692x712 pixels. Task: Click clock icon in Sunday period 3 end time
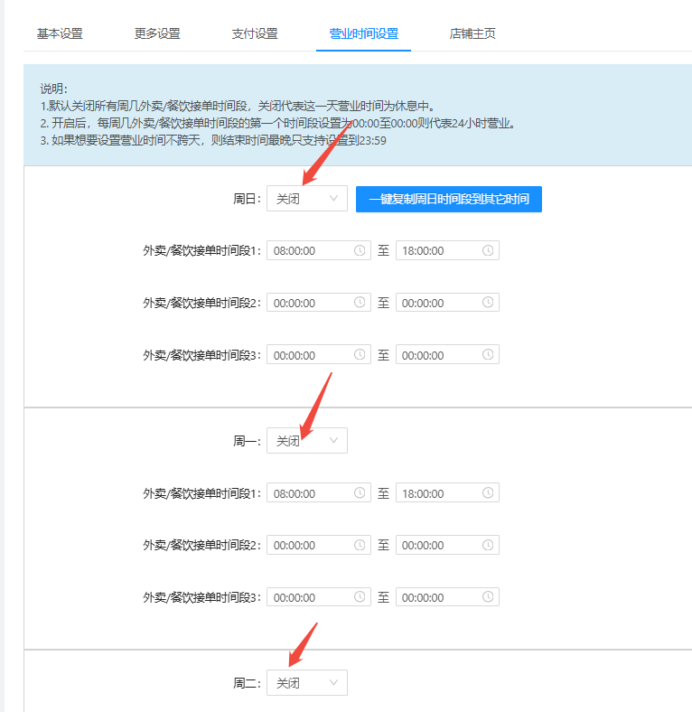(488, 354)
